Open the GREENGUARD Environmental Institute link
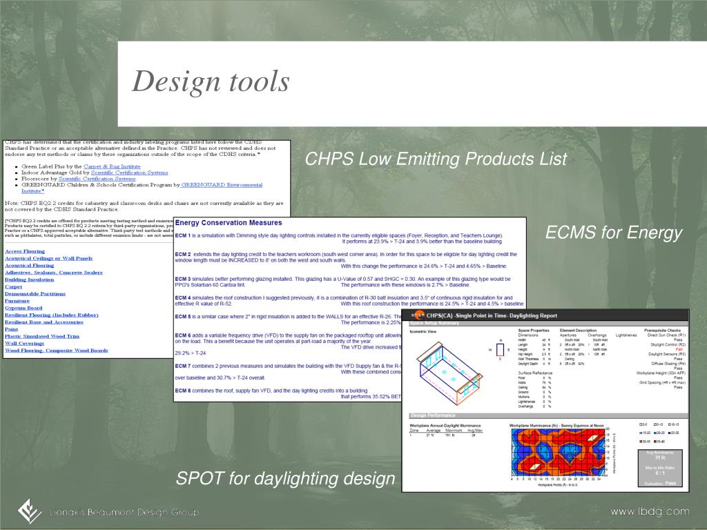 click(x=222, y=185)
